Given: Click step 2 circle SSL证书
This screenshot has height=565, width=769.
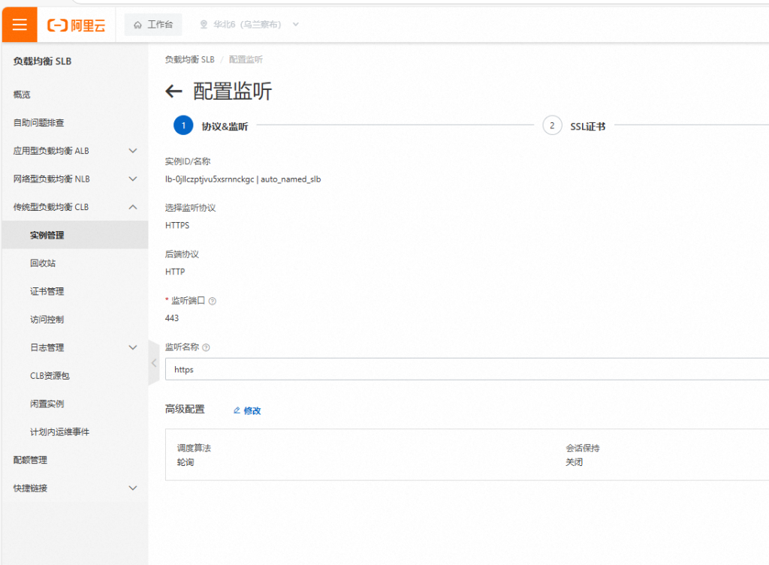Looking at the screenshot, I should point(552,126).
